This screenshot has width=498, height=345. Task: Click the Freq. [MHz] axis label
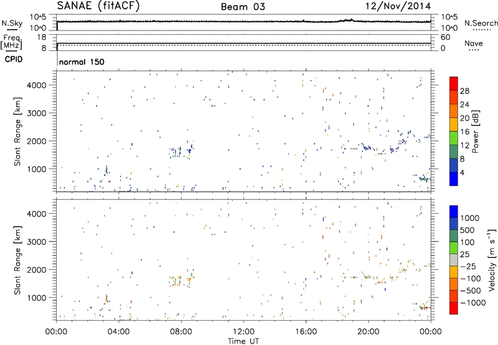click(x=11, y=42)
